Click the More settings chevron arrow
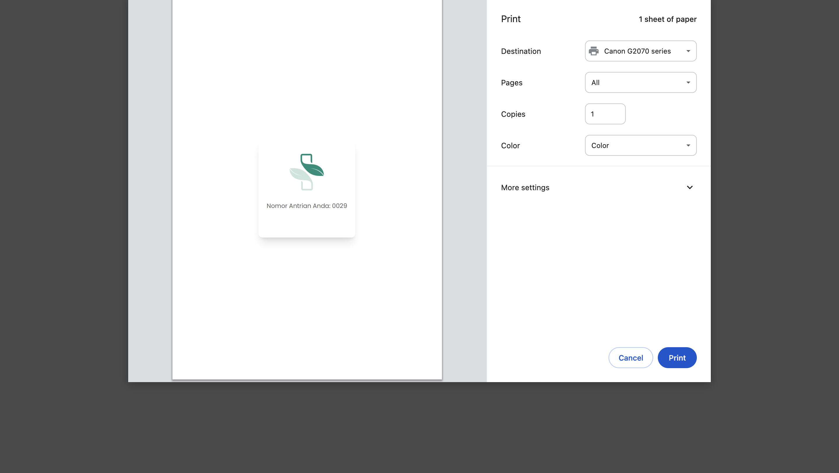The height and width of the screenshot is (473, 839). click(690, 188)
